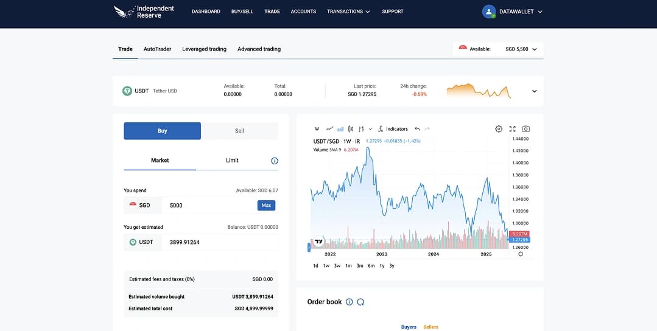Click the Max button
The width and height of the screenshot is (657, 331).
[x=266, y=206]
